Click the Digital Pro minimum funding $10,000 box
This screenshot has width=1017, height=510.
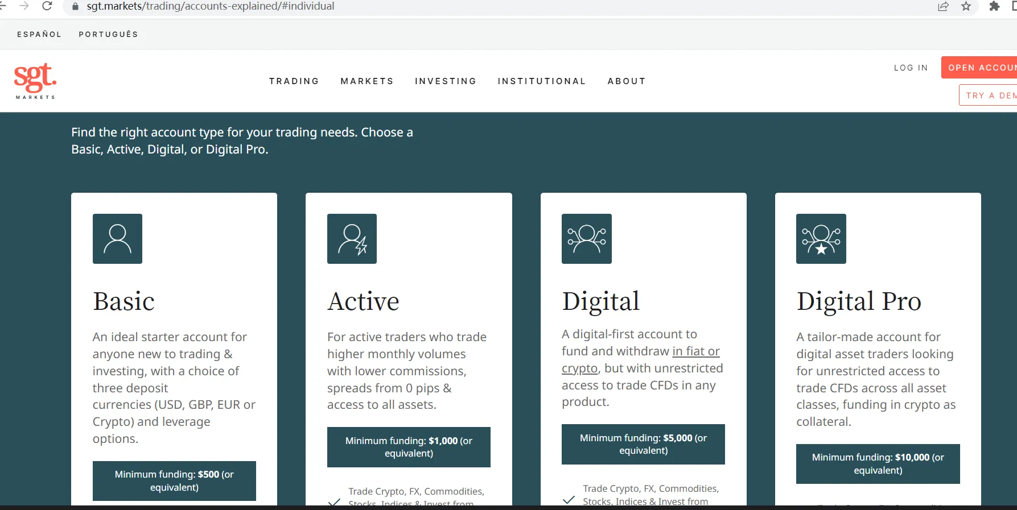click(x=878, y=464)
